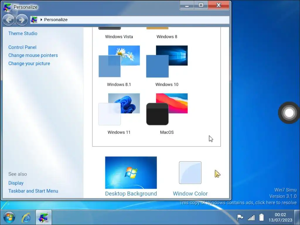
Task: Select the Windows 10 theme thumbnail
Action: 167,62
